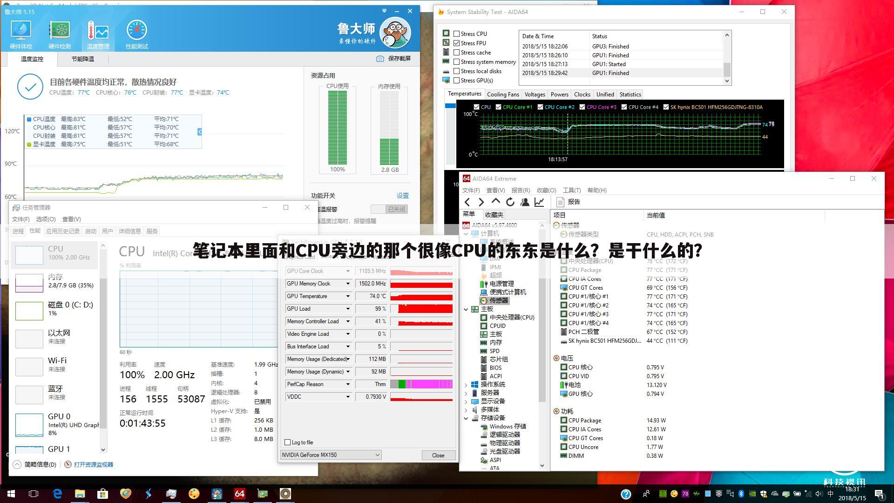Click AIDA64 user profile icon
Image resolution: width=894 pixels, height=503 pixels.
[x=525, y=202]
